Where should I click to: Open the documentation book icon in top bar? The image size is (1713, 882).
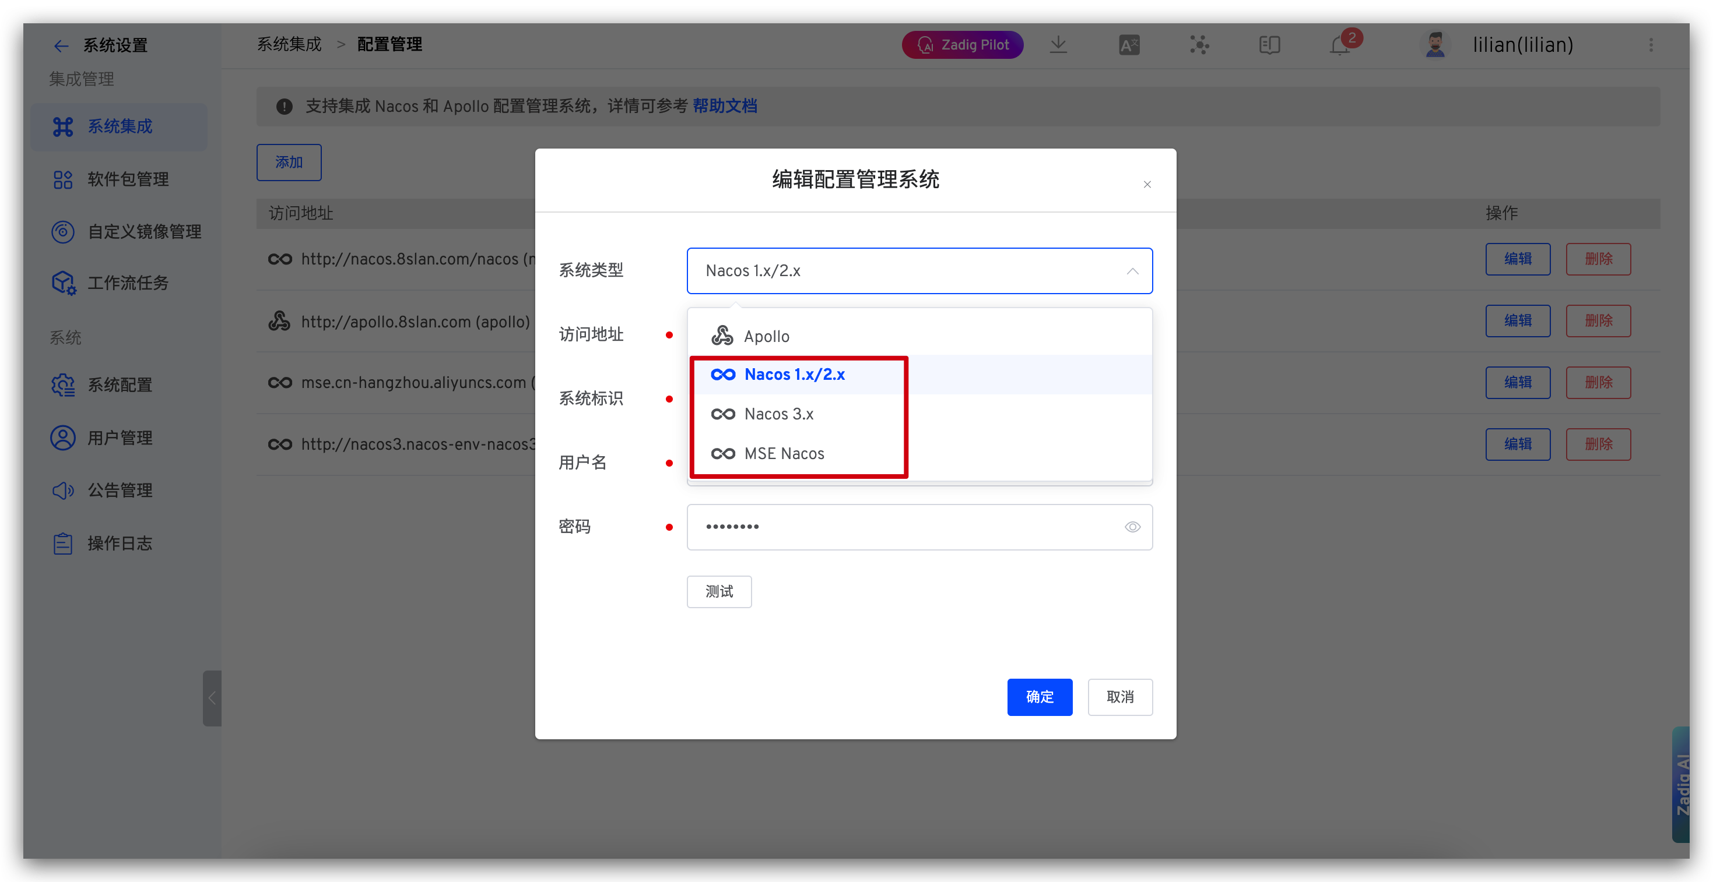(x=1269, y=44)
